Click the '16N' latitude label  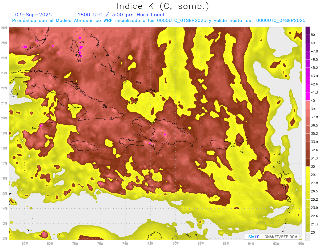4,178
